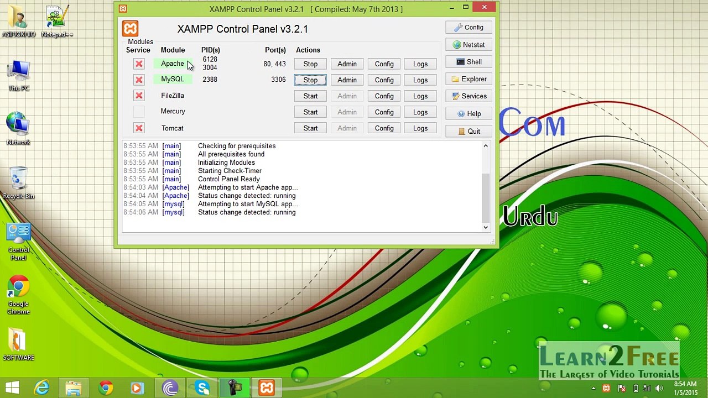Click the XAMPP icon in the window title bar
This screenshot has height=398, width=708.
point(123,9)
